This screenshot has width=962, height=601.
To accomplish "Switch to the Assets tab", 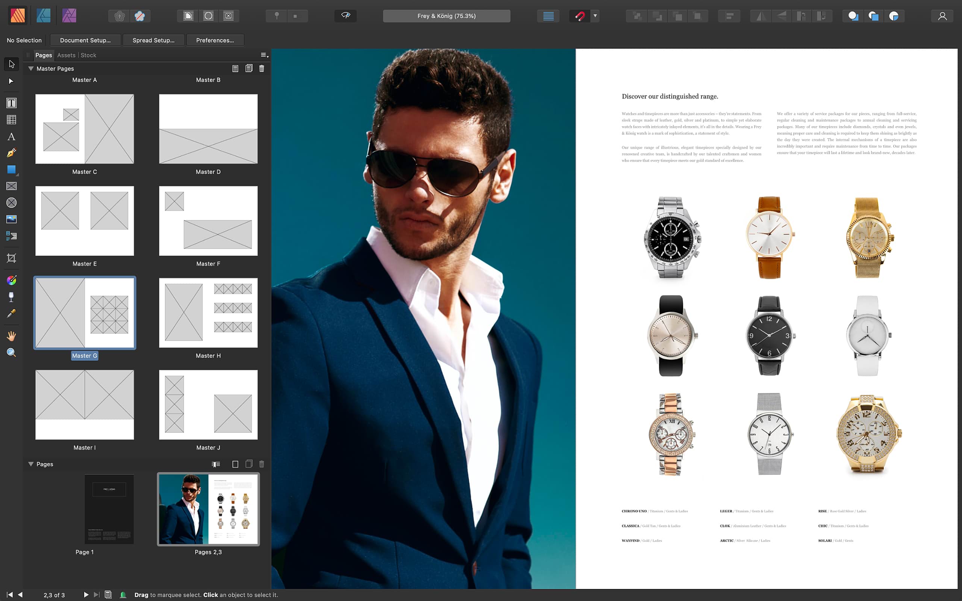I will pos(66,55).
